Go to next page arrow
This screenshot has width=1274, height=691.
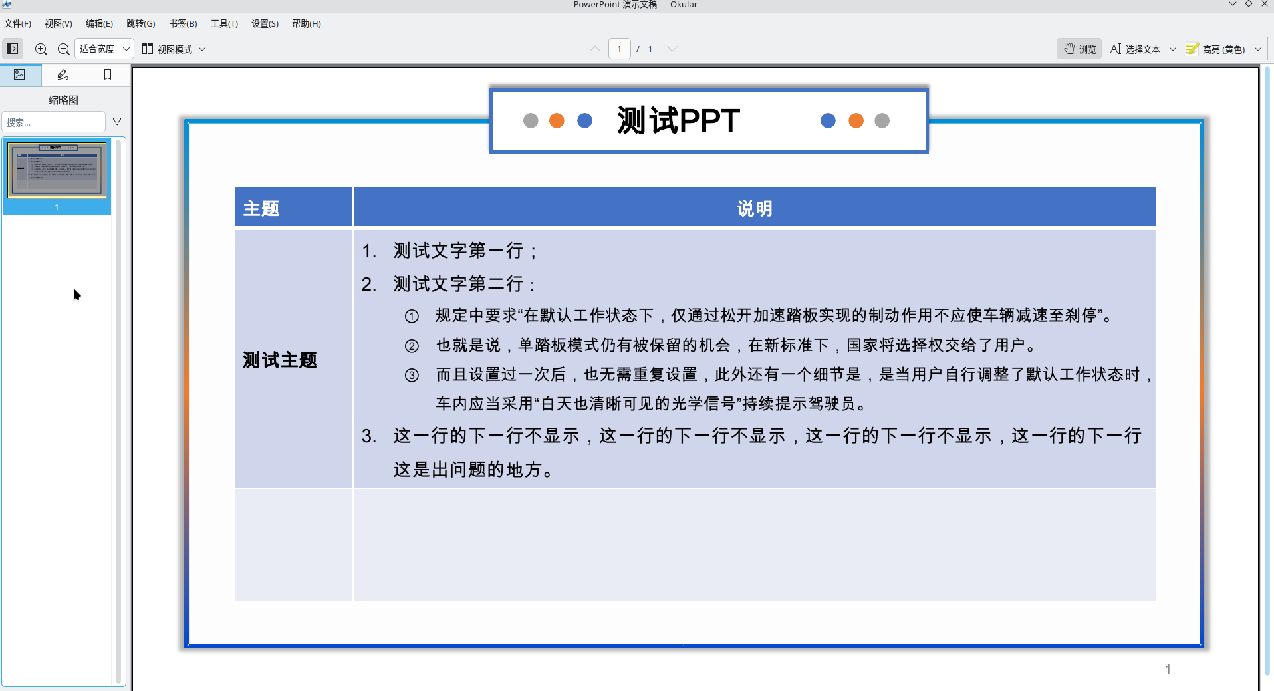672,49
